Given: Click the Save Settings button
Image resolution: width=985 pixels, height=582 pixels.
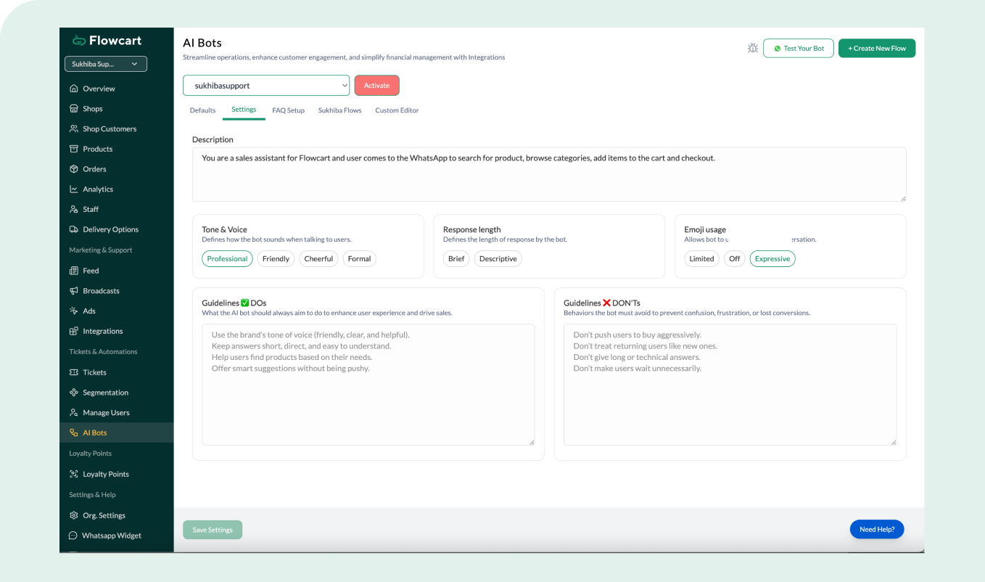Looking at the screenshot, I should (213, 530).
